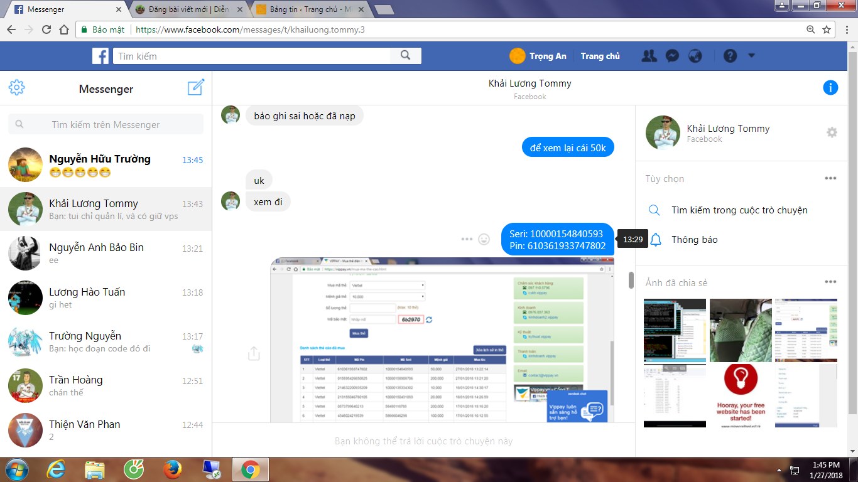Close the Messenger browser tab
Image resolution: width=858 pixels, height=482 pixels.
tap(119, 9)
